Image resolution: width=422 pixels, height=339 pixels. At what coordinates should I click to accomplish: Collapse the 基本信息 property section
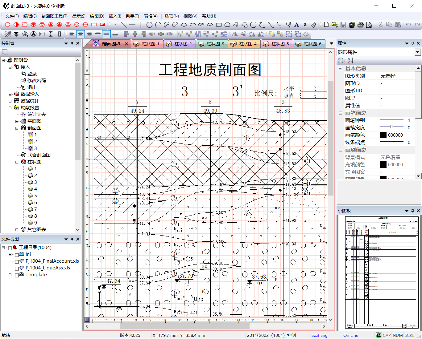click(341, 69)
